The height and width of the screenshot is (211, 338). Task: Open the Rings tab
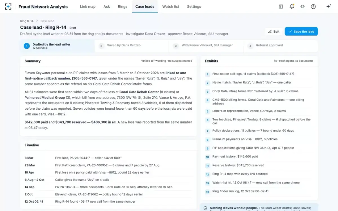(123, 6)
